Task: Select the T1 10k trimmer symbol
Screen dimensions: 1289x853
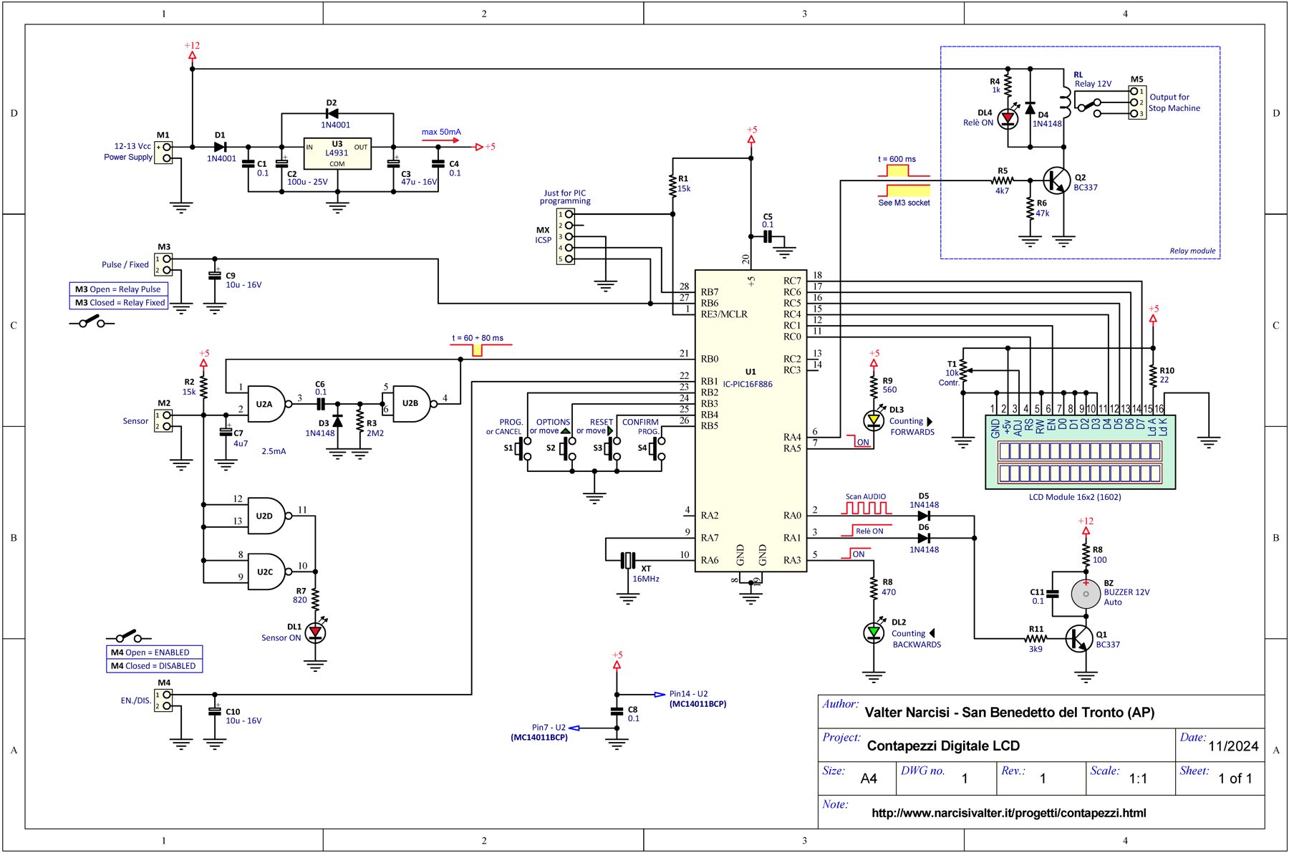Action: coord(964,371)
